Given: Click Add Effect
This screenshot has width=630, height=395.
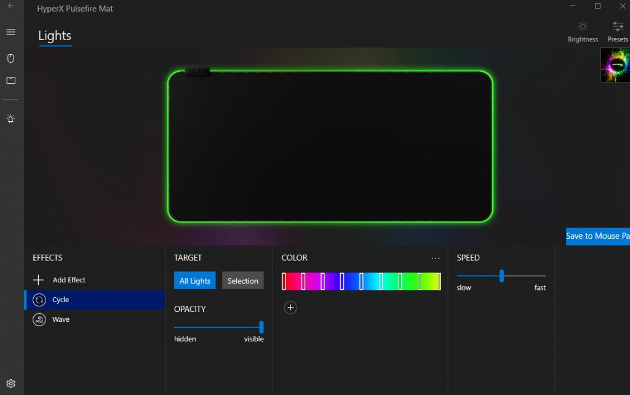Looking at the screenshot, I should (x=68, y=280).
